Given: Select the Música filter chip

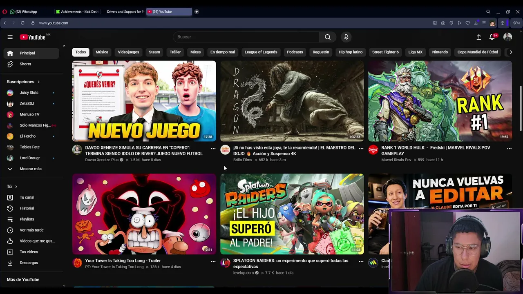Looking at the screenshot, I should click(x=102, y=52).
